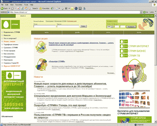The image size is (157, 126).
Task: Open the «Попробуй СТРИМ» promo link
Action: pyautogui.click(x=57, y=61)
